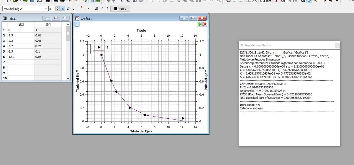Click the font size stepper arrows

click(x=58, y=9)
